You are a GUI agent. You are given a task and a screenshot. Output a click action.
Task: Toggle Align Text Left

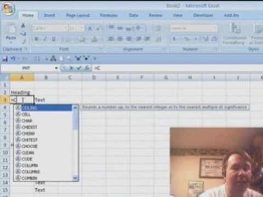click(x=111, y=39)
